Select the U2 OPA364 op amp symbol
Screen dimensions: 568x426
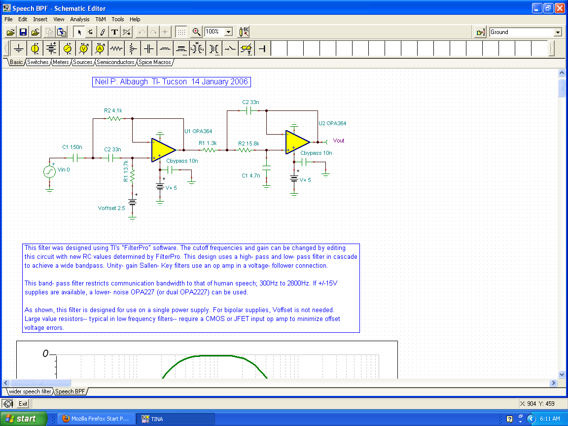point(297,142)
